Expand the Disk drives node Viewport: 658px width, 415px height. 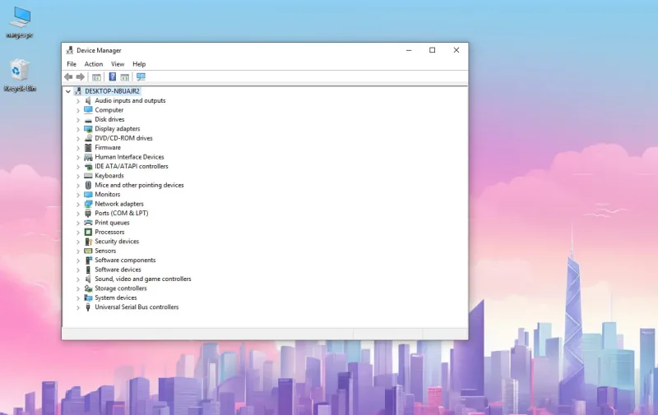pos(78,119)
